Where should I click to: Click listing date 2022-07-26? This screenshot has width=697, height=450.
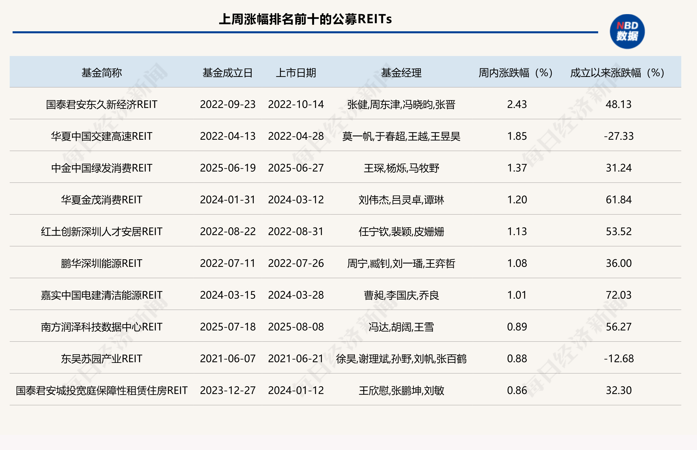click(296, 263)
